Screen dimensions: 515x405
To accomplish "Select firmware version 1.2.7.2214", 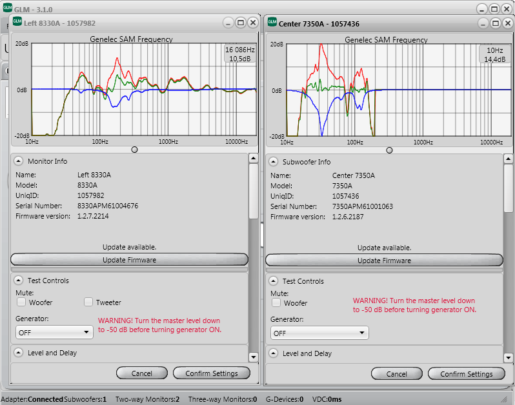I will [x=93, y=216].
